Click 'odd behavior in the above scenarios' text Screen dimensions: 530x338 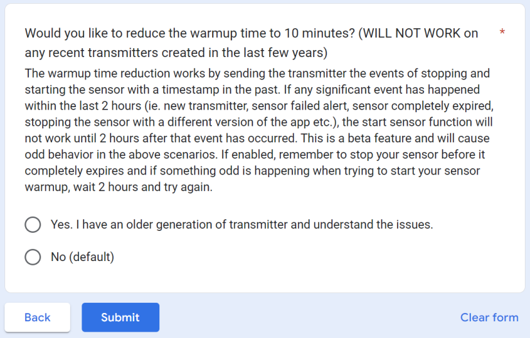tap(121, 155)
